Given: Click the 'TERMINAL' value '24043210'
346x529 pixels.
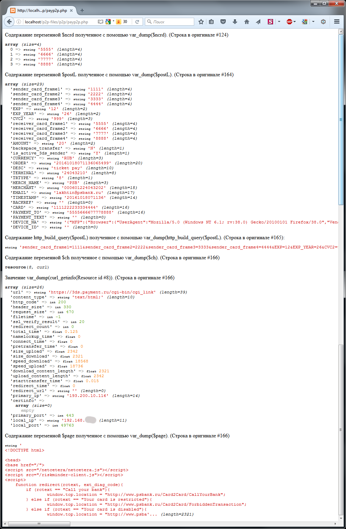Looking at the screenshot, I should [x=75, y=173].
